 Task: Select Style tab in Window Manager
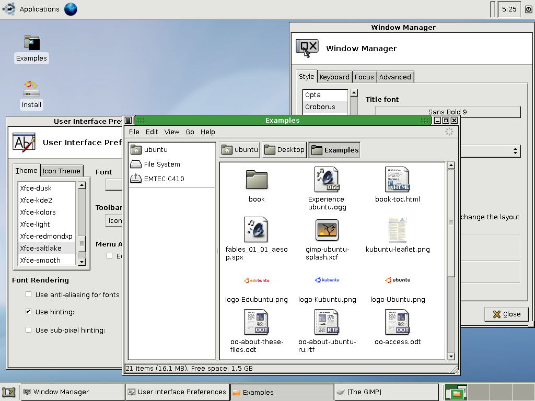click(x=306, y=76)
